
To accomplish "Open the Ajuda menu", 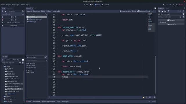I will click(x=28, y=5).
